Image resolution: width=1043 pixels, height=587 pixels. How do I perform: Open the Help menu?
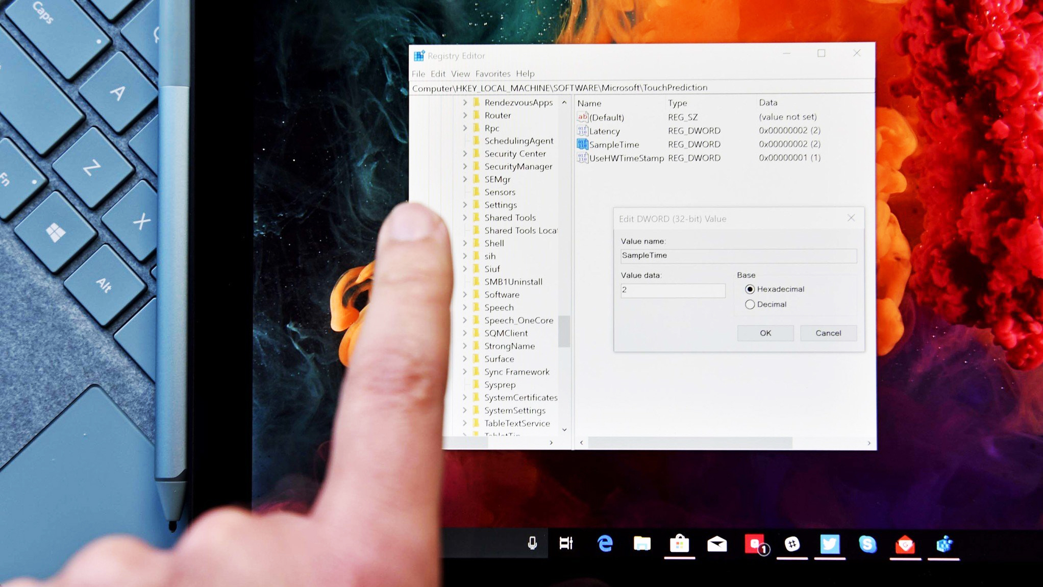(525, 74)
